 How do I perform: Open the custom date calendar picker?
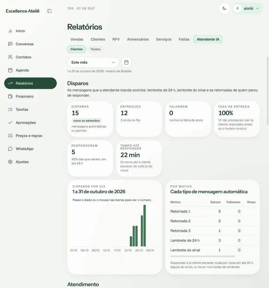[x=126, y=62]
